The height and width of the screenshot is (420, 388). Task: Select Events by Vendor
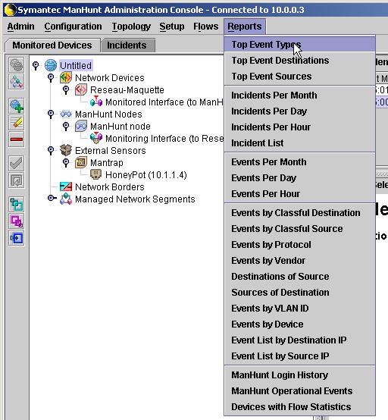point(299,260)
